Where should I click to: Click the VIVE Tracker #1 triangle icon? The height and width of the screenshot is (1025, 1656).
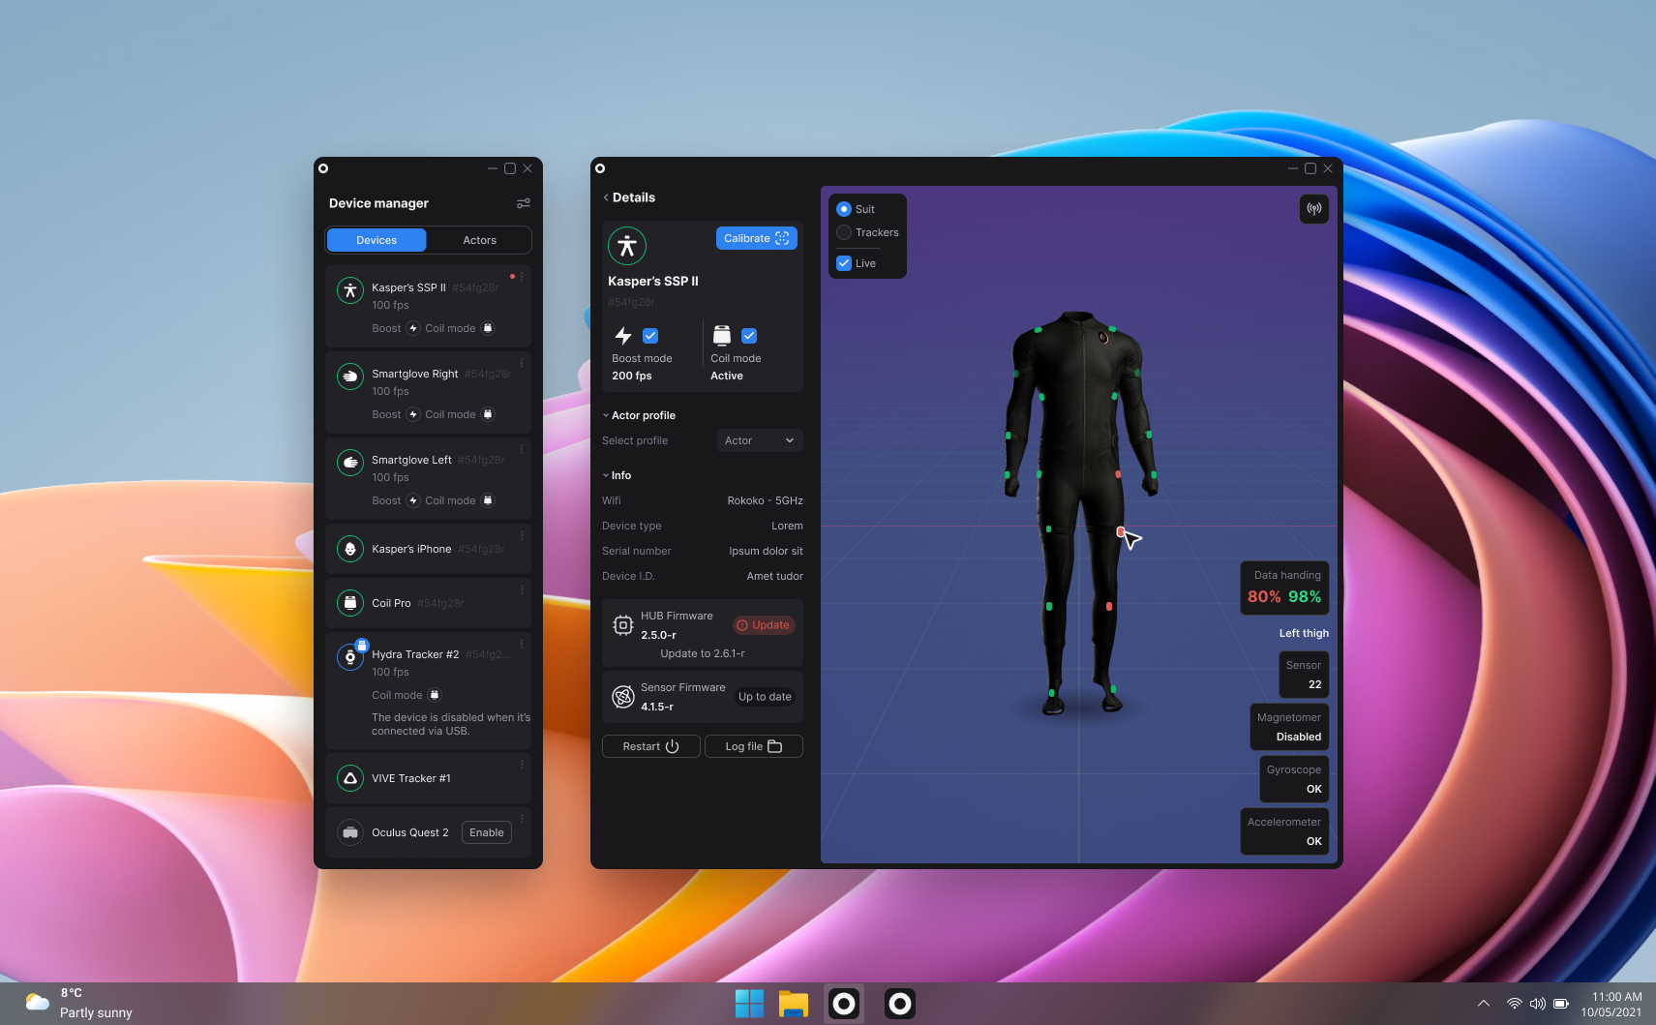(x=350, y=778)
